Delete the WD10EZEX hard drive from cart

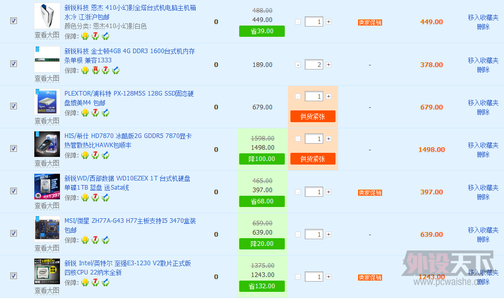[483, 197]
